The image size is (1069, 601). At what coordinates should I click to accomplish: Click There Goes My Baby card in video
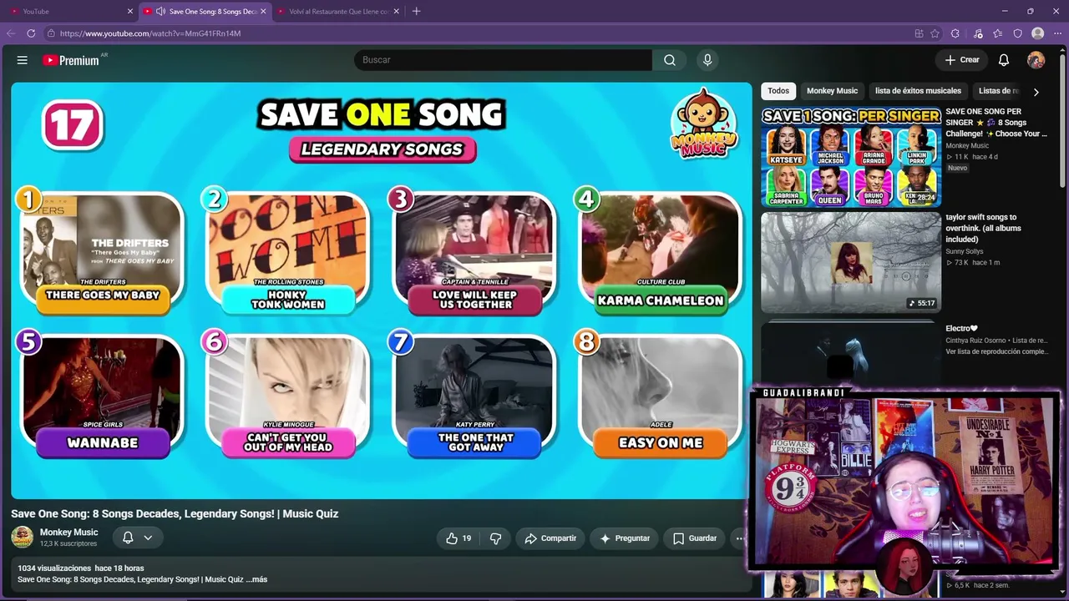pos(102,254)
